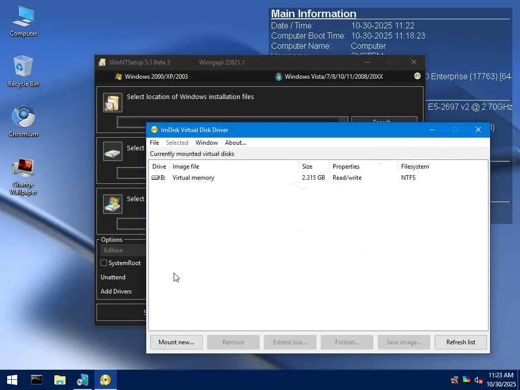Click the 2.315 GB size cell
Viewport: 520px width, 390px height.
[x=313, y=178]
